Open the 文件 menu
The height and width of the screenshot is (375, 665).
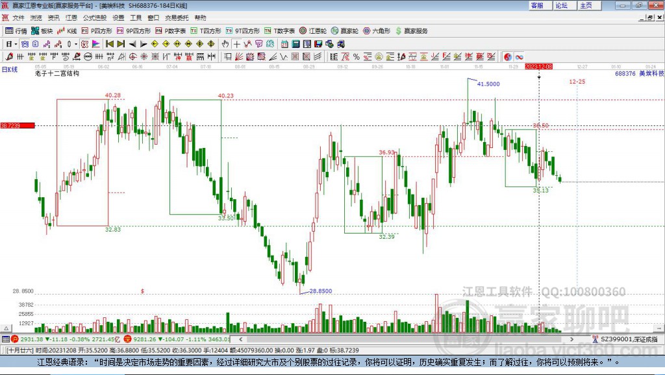(18, 18)
